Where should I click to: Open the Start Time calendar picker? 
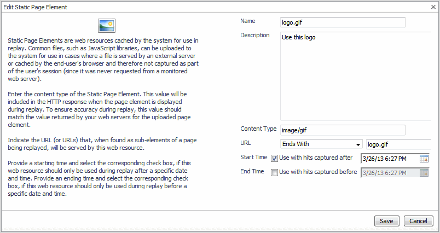tap(424, 159)
